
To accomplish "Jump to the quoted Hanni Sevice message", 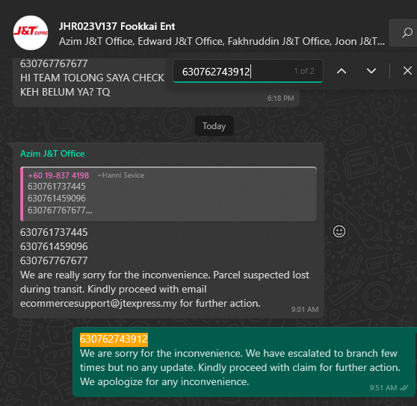I will coord(168,194).
